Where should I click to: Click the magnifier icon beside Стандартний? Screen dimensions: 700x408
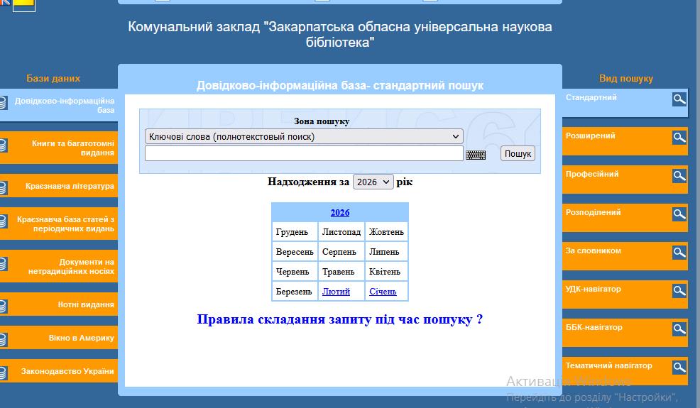679,99
